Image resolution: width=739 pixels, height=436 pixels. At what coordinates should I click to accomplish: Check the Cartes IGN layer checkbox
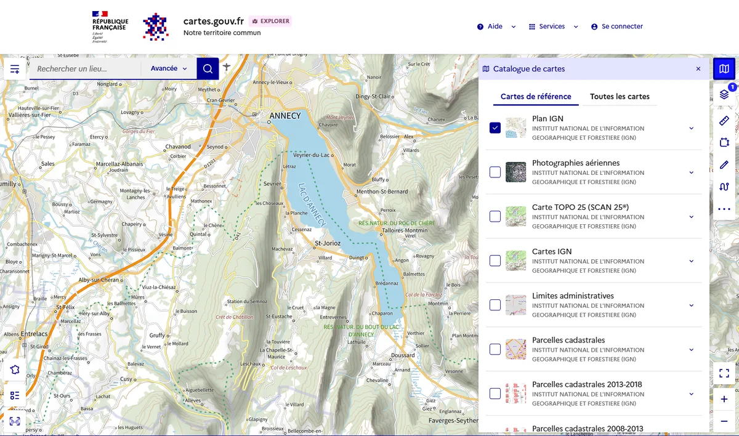pos(495,261)
